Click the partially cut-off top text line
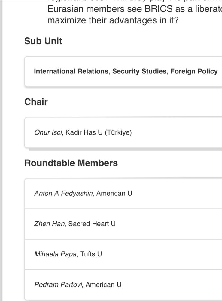This screenshot has width=222, height=301. click(x=135, y=1)
